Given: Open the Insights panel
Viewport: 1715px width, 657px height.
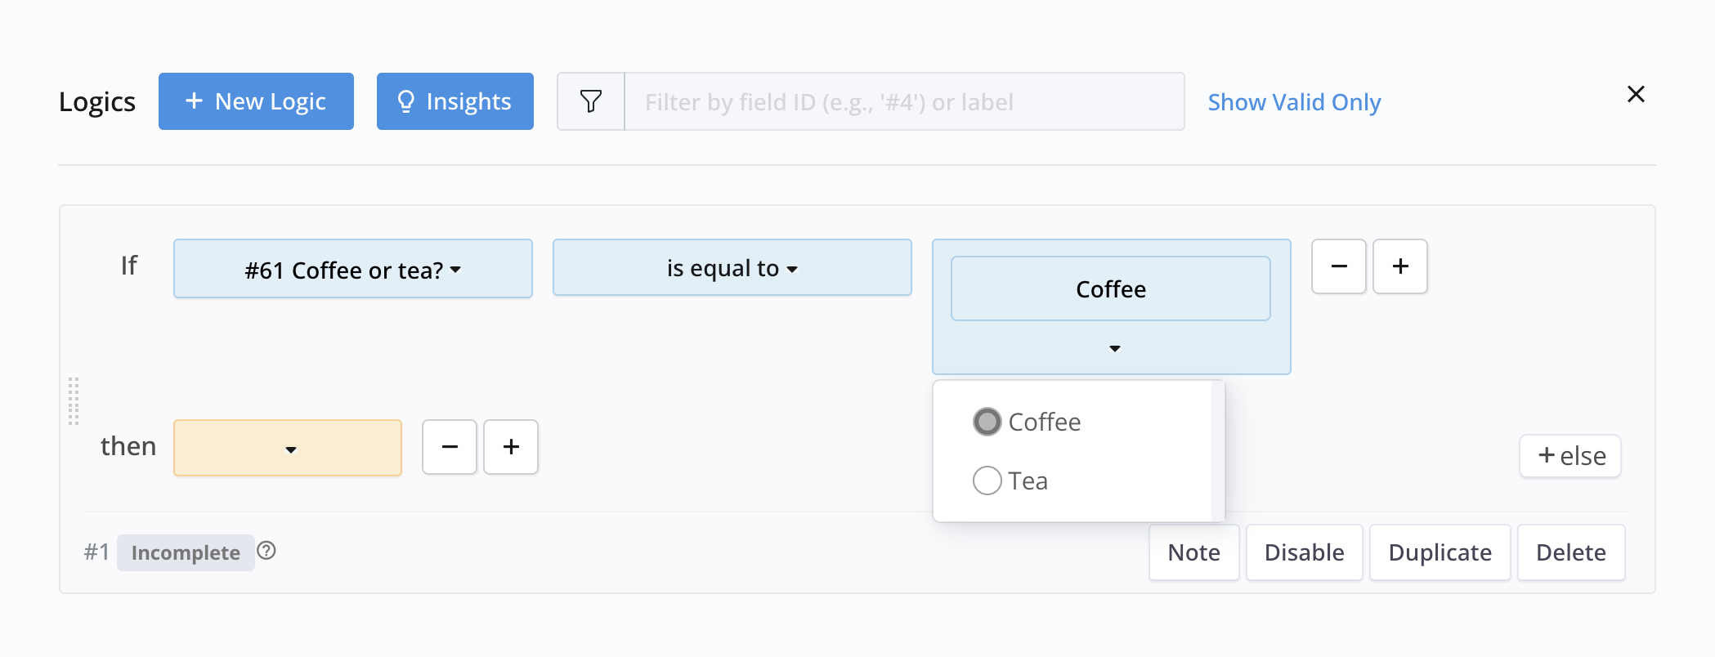Looking at the screenshot, I should [454, 101].
